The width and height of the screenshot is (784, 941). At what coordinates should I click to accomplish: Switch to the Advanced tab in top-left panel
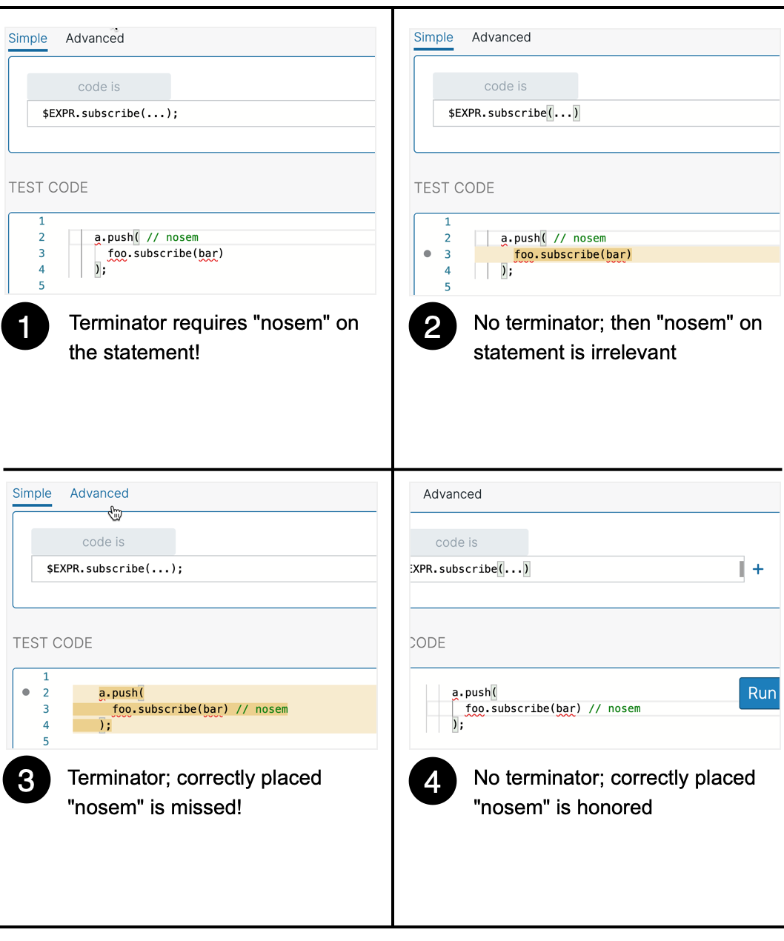point(95,38)
